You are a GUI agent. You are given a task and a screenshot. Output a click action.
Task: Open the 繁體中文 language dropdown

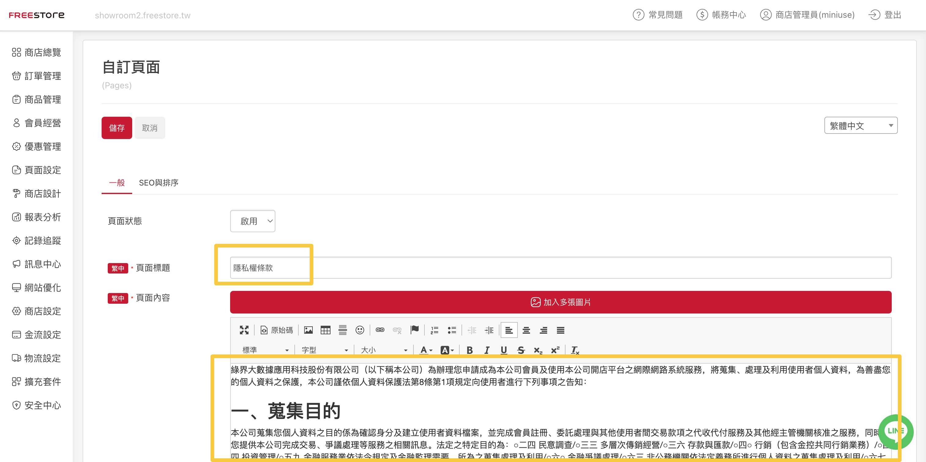click(861, 126)
